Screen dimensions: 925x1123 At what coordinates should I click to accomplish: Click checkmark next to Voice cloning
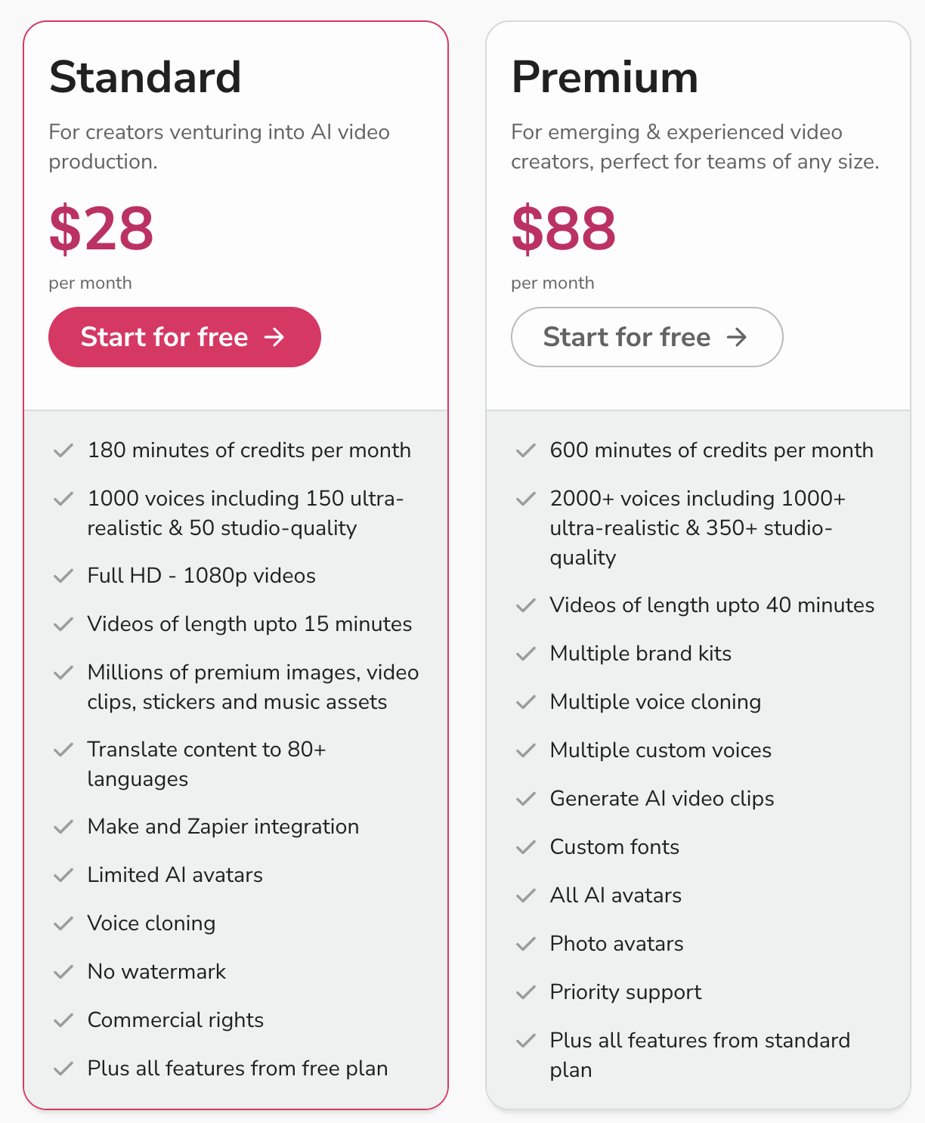coord(63,924)
